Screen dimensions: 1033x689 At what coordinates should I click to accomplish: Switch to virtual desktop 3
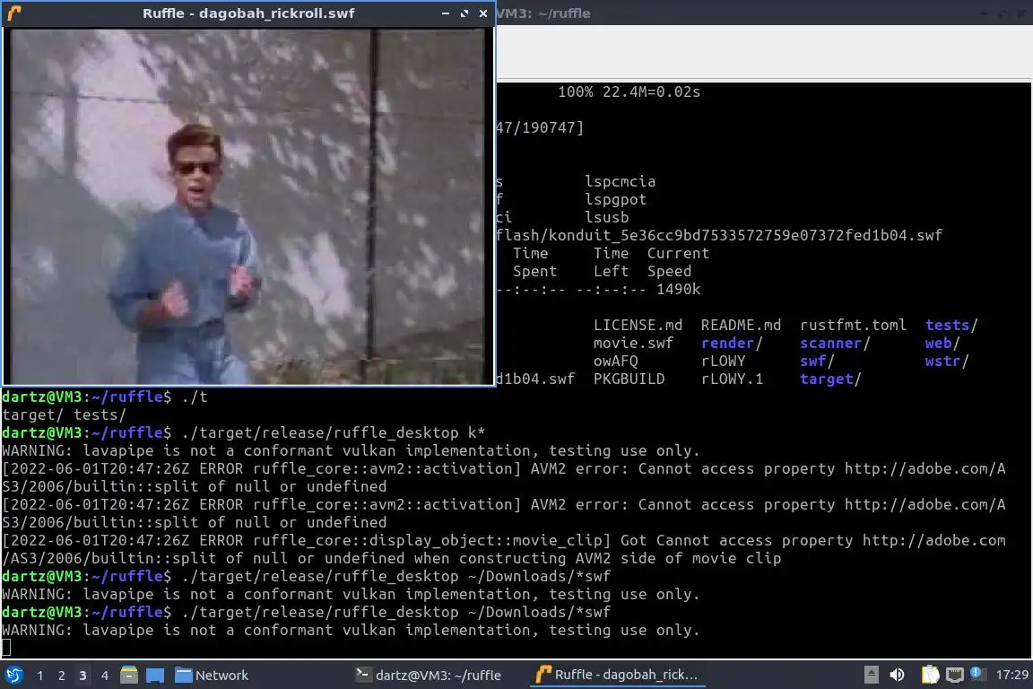[82, 676]
